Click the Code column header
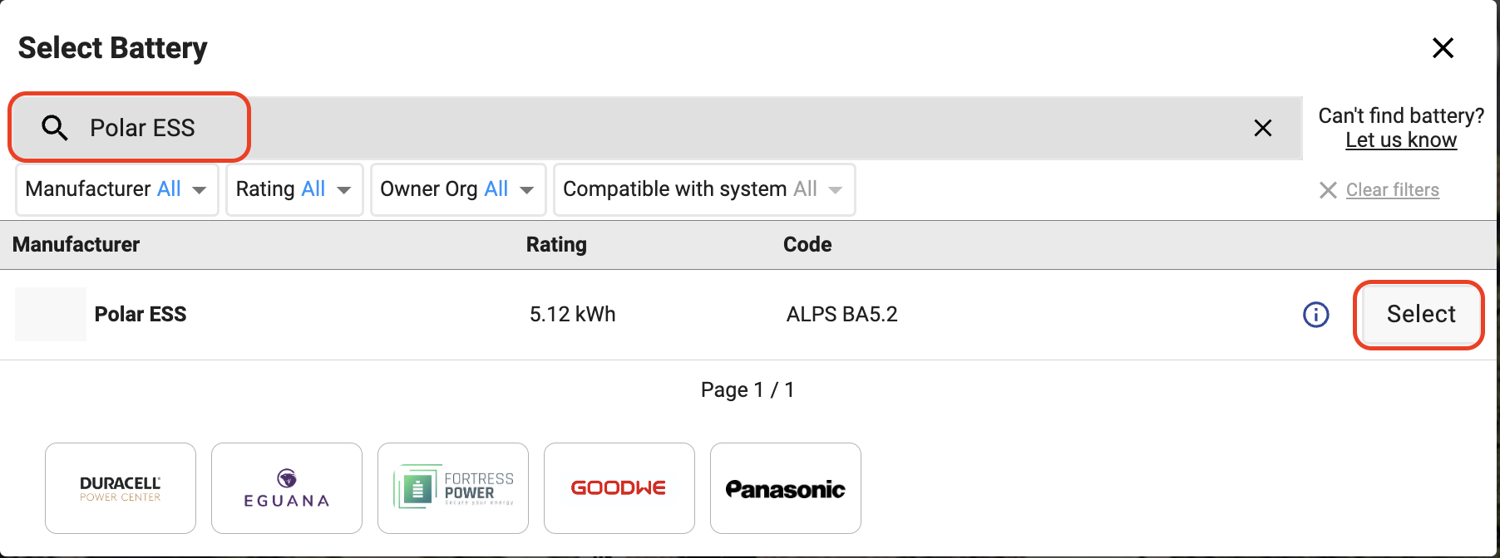The height and width of the screenshot is (558, 1500). [807, 244]
